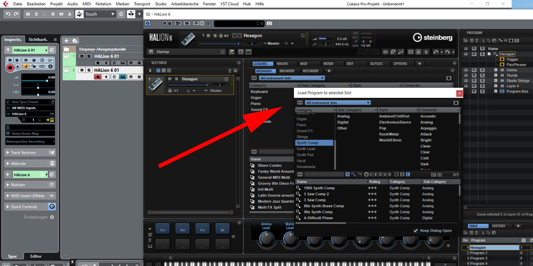The image size is (533, 266).
Task: Click the Undo arrow in Cubase toolbar
Action: pyautogui.click(x=8, y=14)
